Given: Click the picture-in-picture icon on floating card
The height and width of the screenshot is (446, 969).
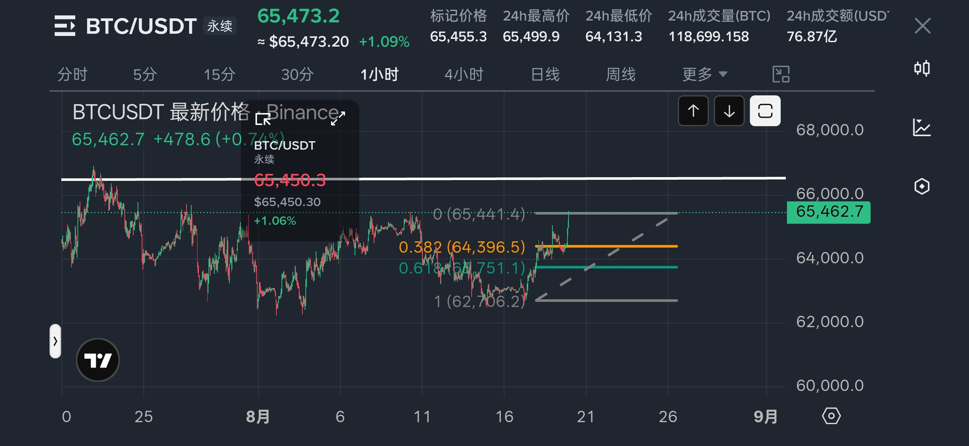Looking at the screenshot, I should (262, 119).
